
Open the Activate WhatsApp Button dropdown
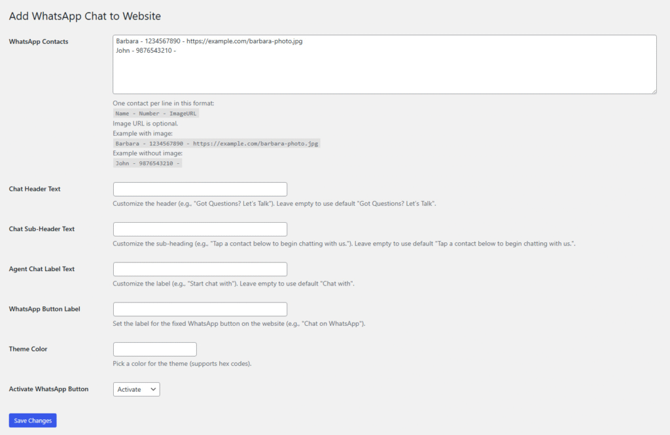tap(136, 389)
